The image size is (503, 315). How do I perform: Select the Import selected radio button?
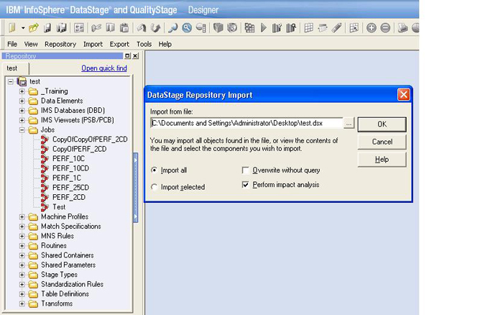click(154, 187)
